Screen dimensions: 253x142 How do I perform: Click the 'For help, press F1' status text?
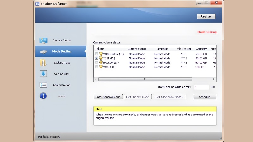(x=49, y=137)
